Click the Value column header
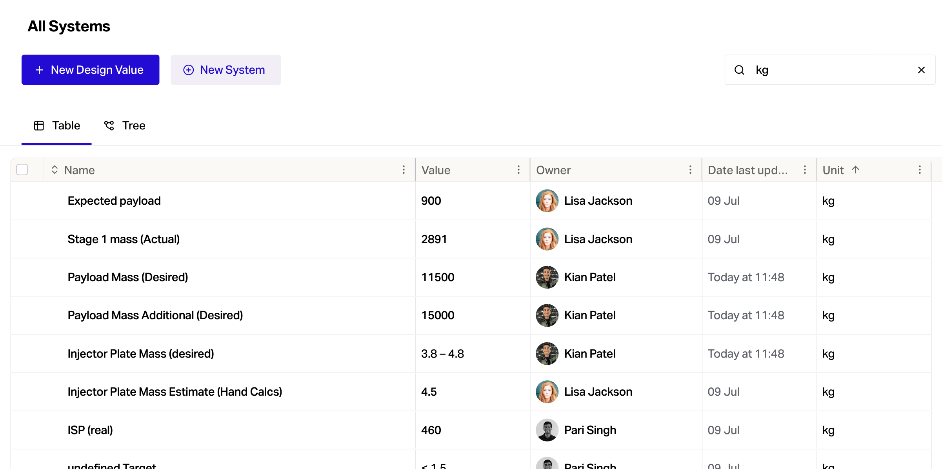Screen dimensions: 942x469 click(x=436, y=170)
